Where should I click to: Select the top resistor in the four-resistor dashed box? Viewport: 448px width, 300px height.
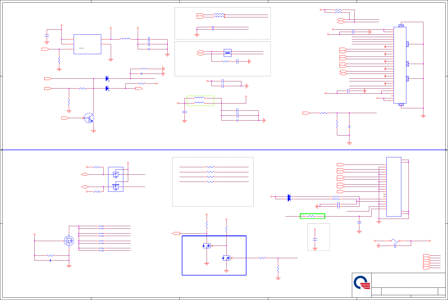[210, 167]
